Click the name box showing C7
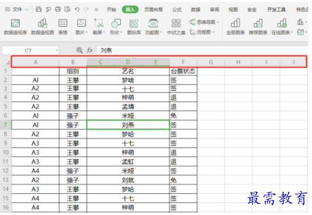Screen dimensions: 312x215 click(28, 51)
